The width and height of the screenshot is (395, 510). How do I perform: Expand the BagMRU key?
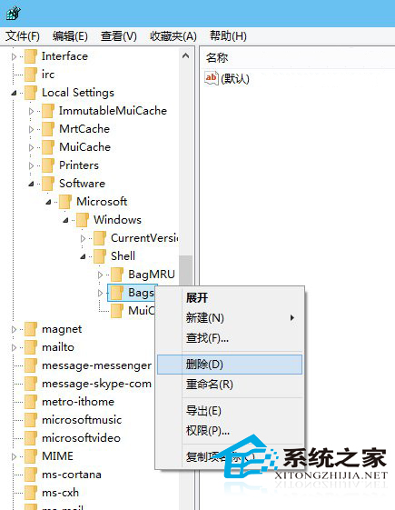tap(100, 275)
